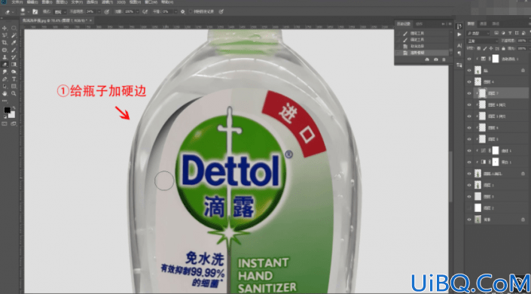This screenshot has height=294, width=531.
Task: Create new snapshot in the History panel
Action: tap(436, 59)
